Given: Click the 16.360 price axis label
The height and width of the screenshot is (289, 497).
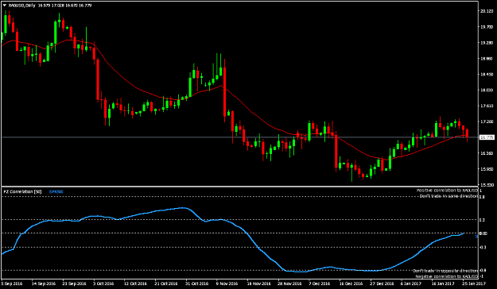Looking at the screenshot, I should 487,153.
